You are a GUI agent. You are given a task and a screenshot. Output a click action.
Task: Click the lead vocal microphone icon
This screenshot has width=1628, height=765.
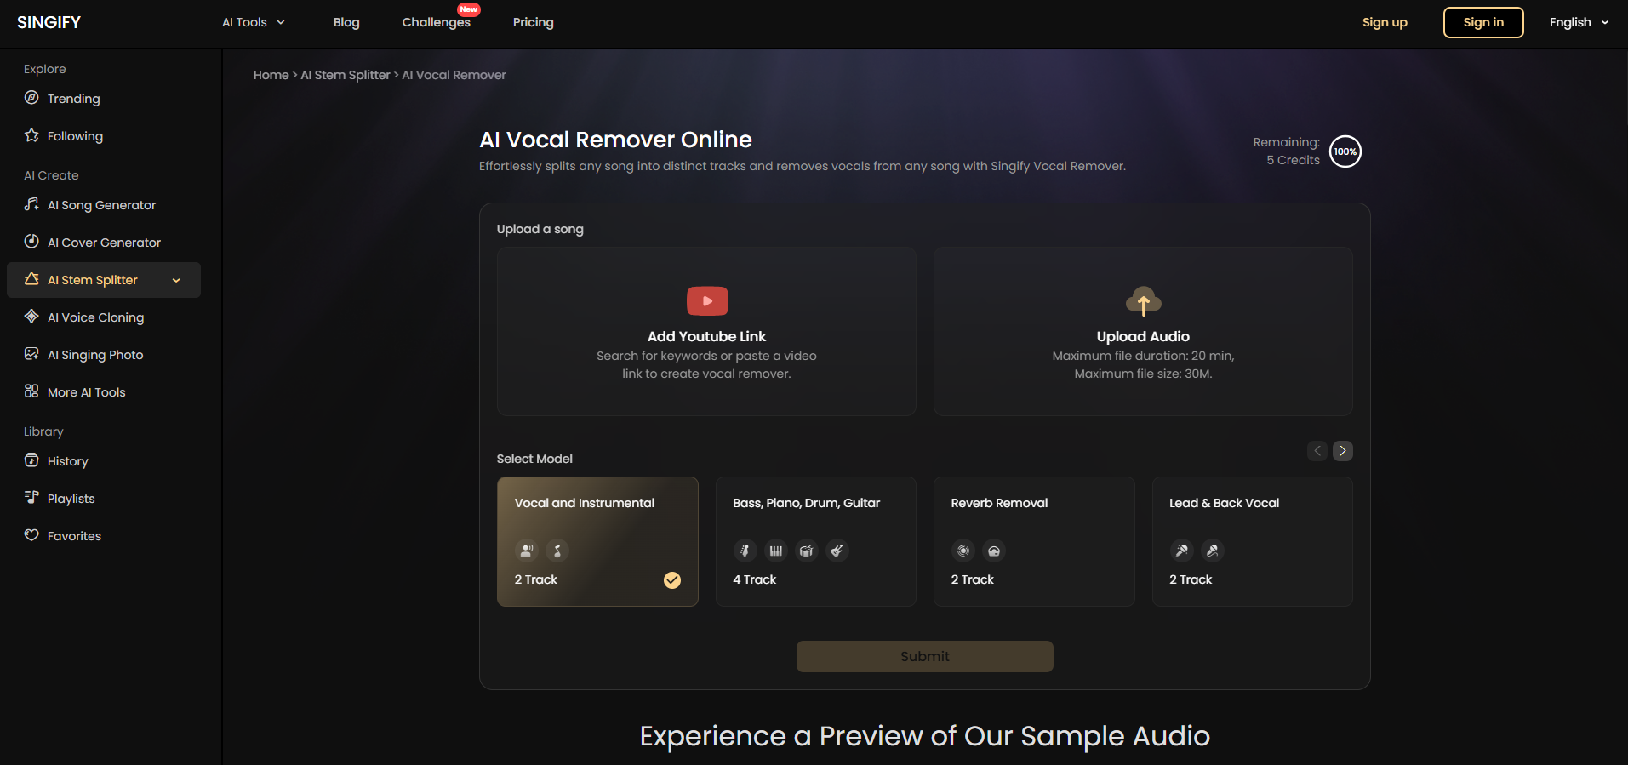1181,551
